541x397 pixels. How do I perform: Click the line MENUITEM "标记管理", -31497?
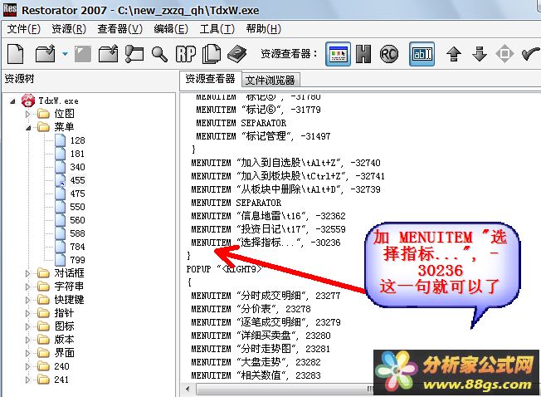click(x=263, y=136)
